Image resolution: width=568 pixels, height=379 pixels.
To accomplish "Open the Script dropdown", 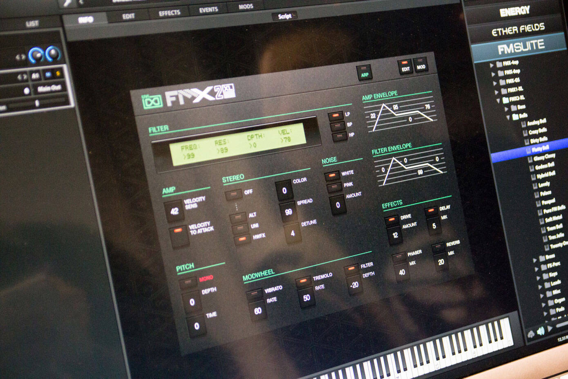I will coord(285,16).
